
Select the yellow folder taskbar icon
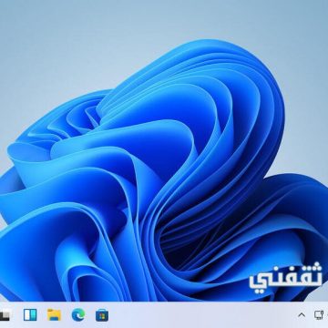pos(54,314)
